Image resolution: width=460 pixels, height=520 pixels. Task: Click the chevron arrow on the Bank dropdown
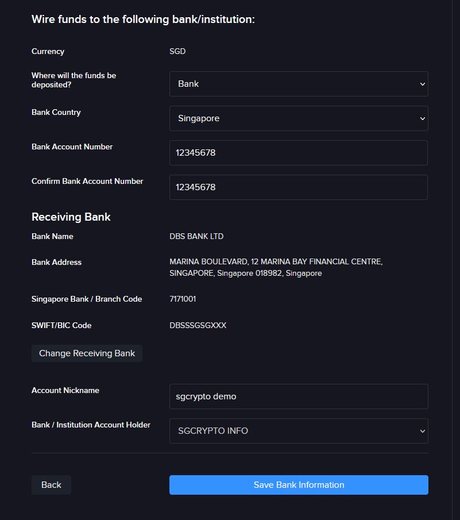[x=422, y=84]
